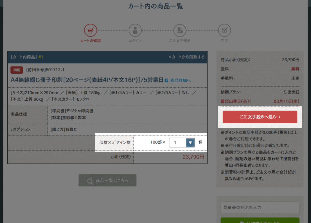
Task: Click the red 増刷 reprint badge
Action: coord(17,70)
